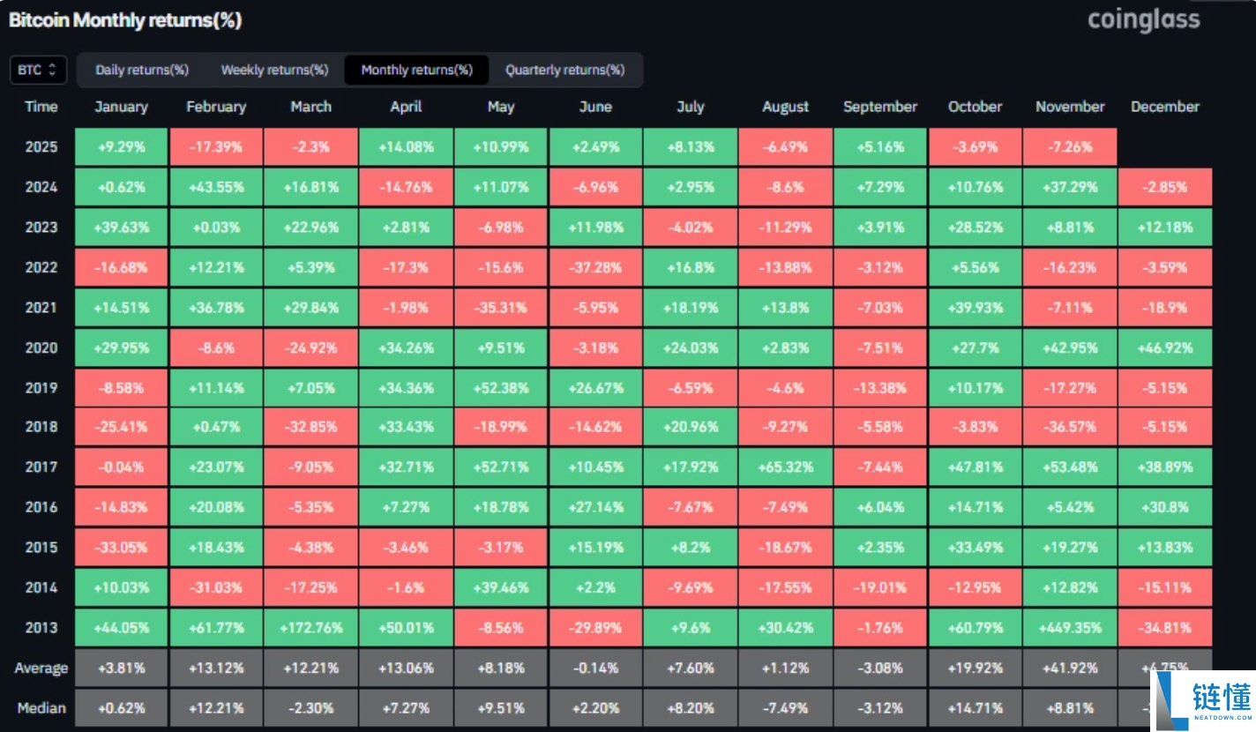Select the 2025 row label

pyautogui.click(x=41, y=147)
